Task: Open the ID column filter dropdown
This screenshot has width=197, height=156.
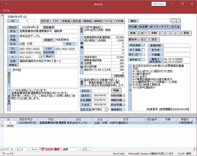Action: pyautogui.click(x=14, y=120)
